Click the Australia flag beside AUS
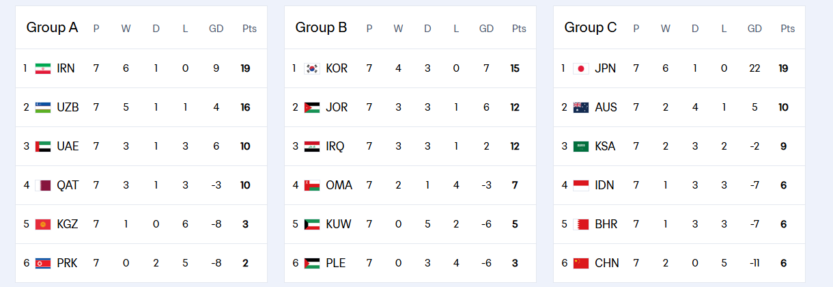The width and height of the screenshot is (833, 287). point(581,107)
